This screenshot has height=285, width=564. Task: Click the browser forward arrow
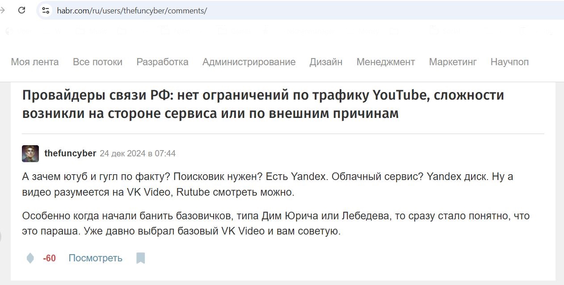click(2, 10)
